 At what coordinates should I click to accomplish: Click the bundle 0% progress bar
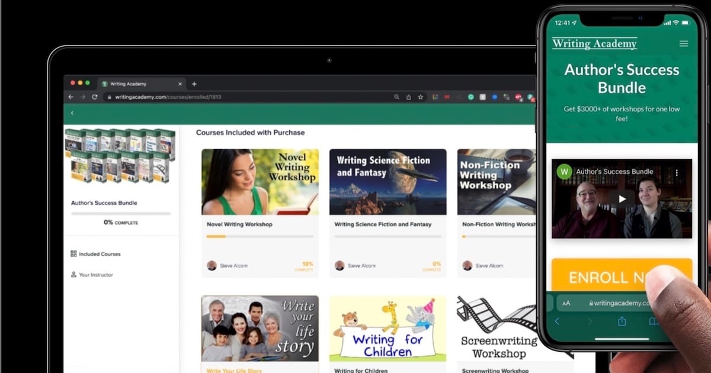(x=121, y=213)
